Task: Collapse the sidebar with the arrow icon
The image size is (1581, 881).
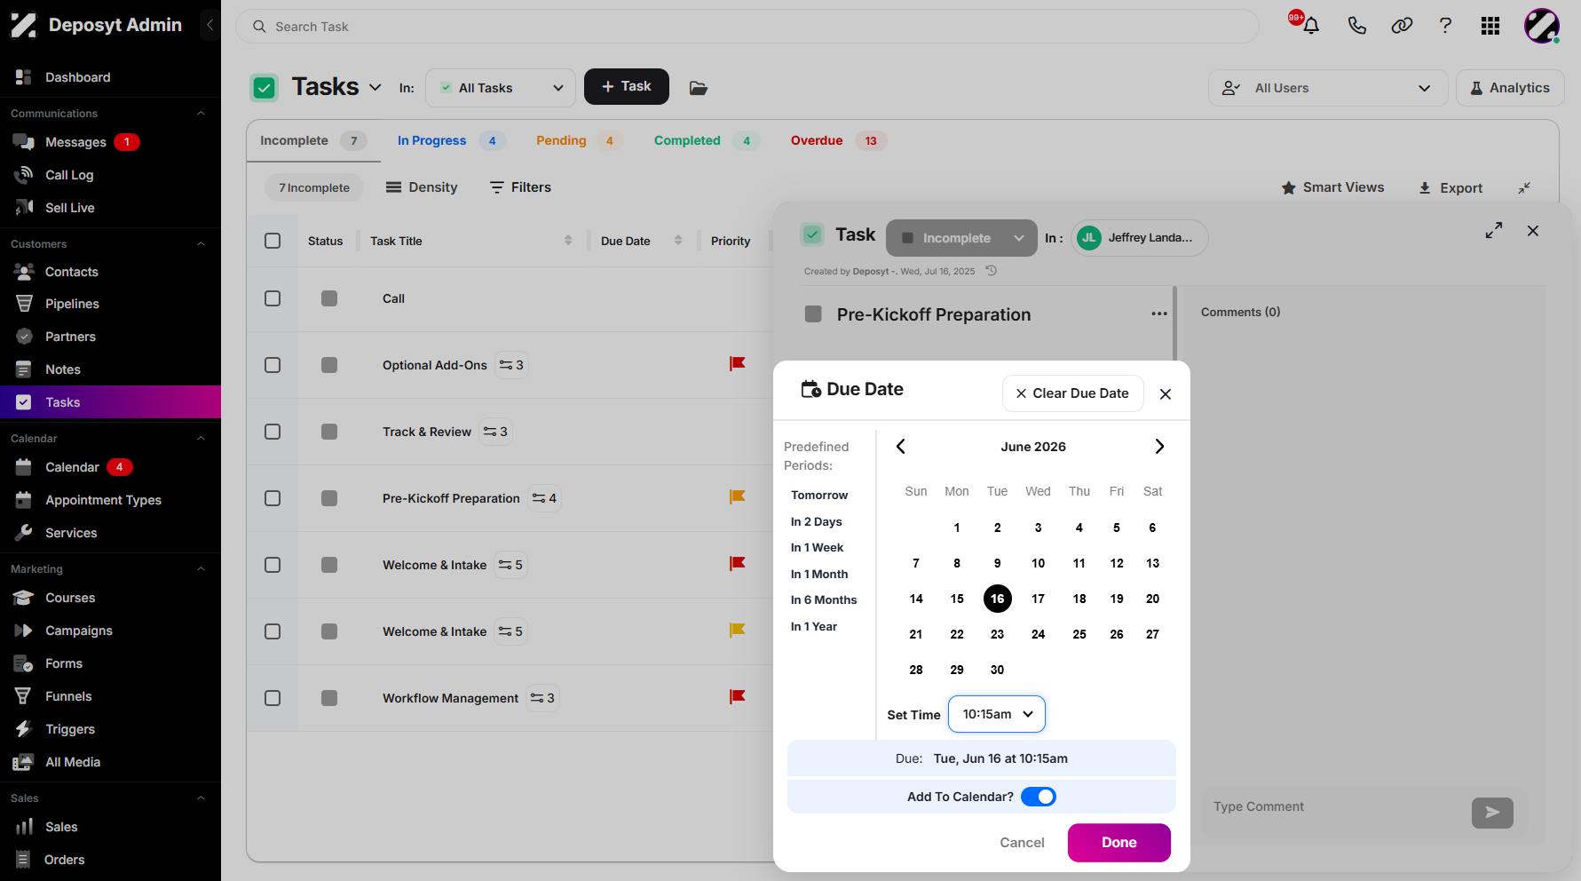Action: [209, 25]
